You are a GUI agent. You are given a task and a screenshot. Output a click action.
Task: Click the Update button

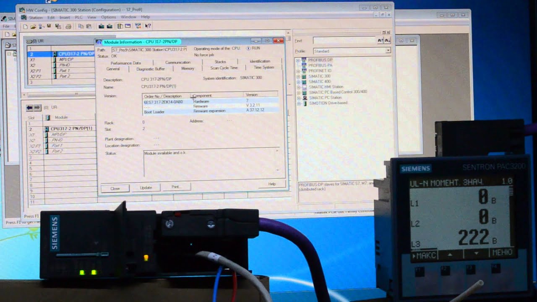(x=146, y=187)
